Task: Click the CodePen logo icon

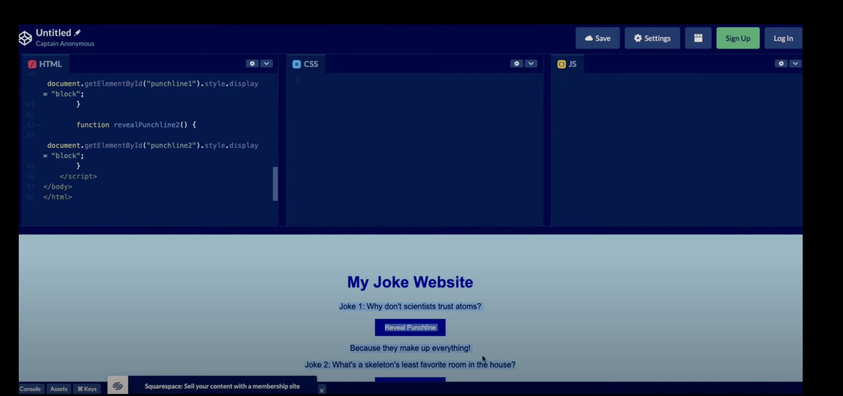Action: click(x=25, y=38)
